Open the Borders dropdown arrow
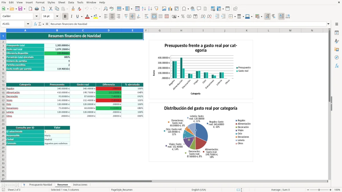Image resolution: width=342 pixels, height=192 pixels. 235,16
